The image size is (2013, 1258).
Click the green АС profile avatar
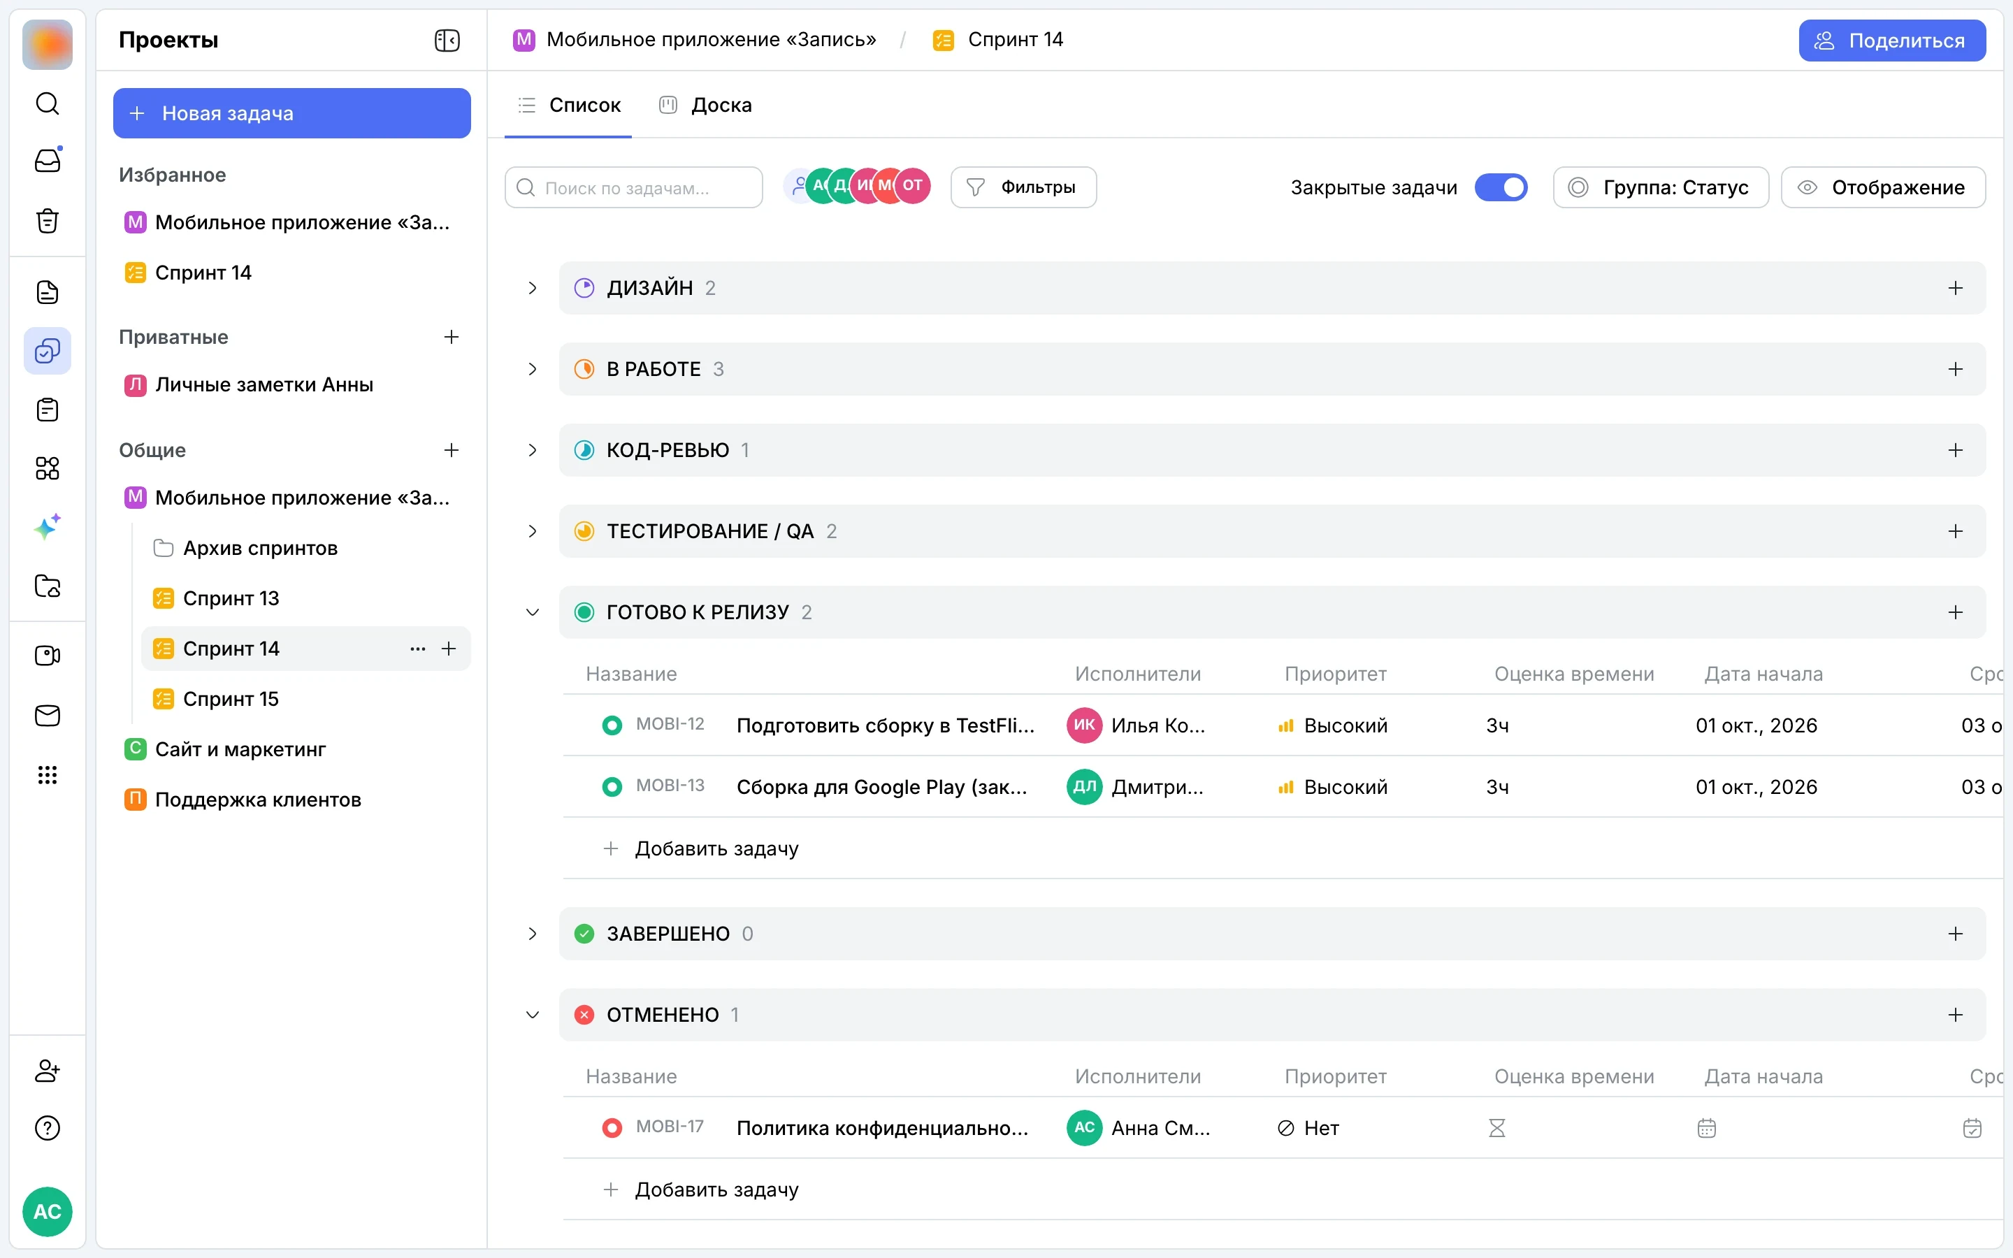48,1211
